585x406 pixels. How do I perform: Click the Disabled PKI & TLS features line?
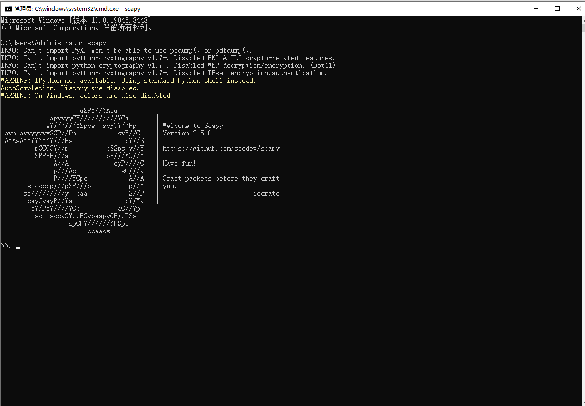[x=167, y=58]
